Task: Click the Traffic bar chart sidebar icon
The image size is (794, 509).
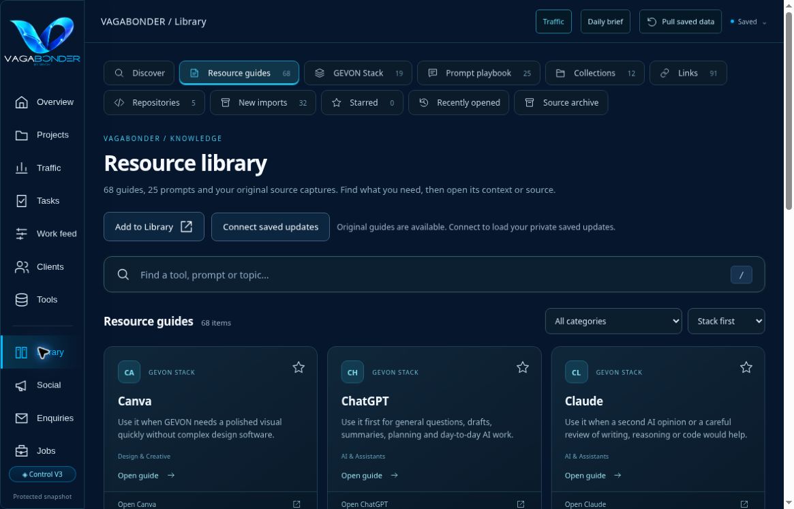Action: coord(21,168)
